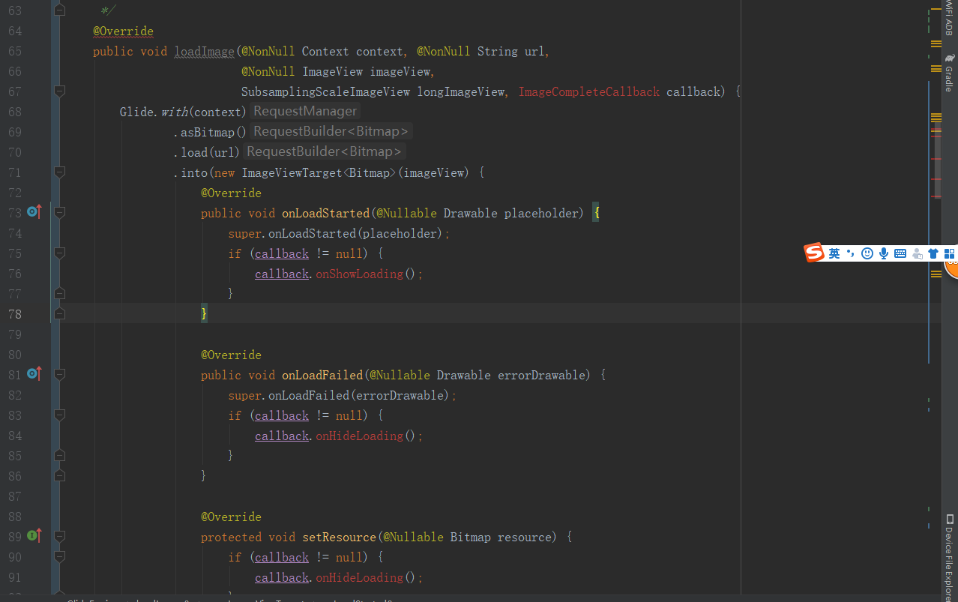This screenshot has width=958, height=602.
Task: Click the closing brace on line 78
Action: [x=204, y=313]
